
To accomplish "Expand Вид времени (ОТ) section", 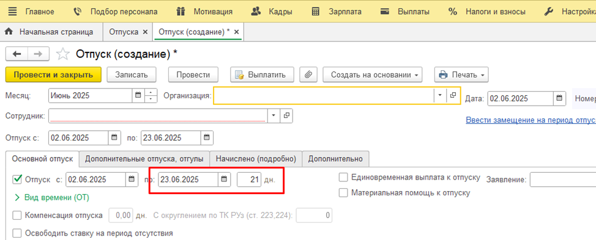I will (x=51, y=197).
